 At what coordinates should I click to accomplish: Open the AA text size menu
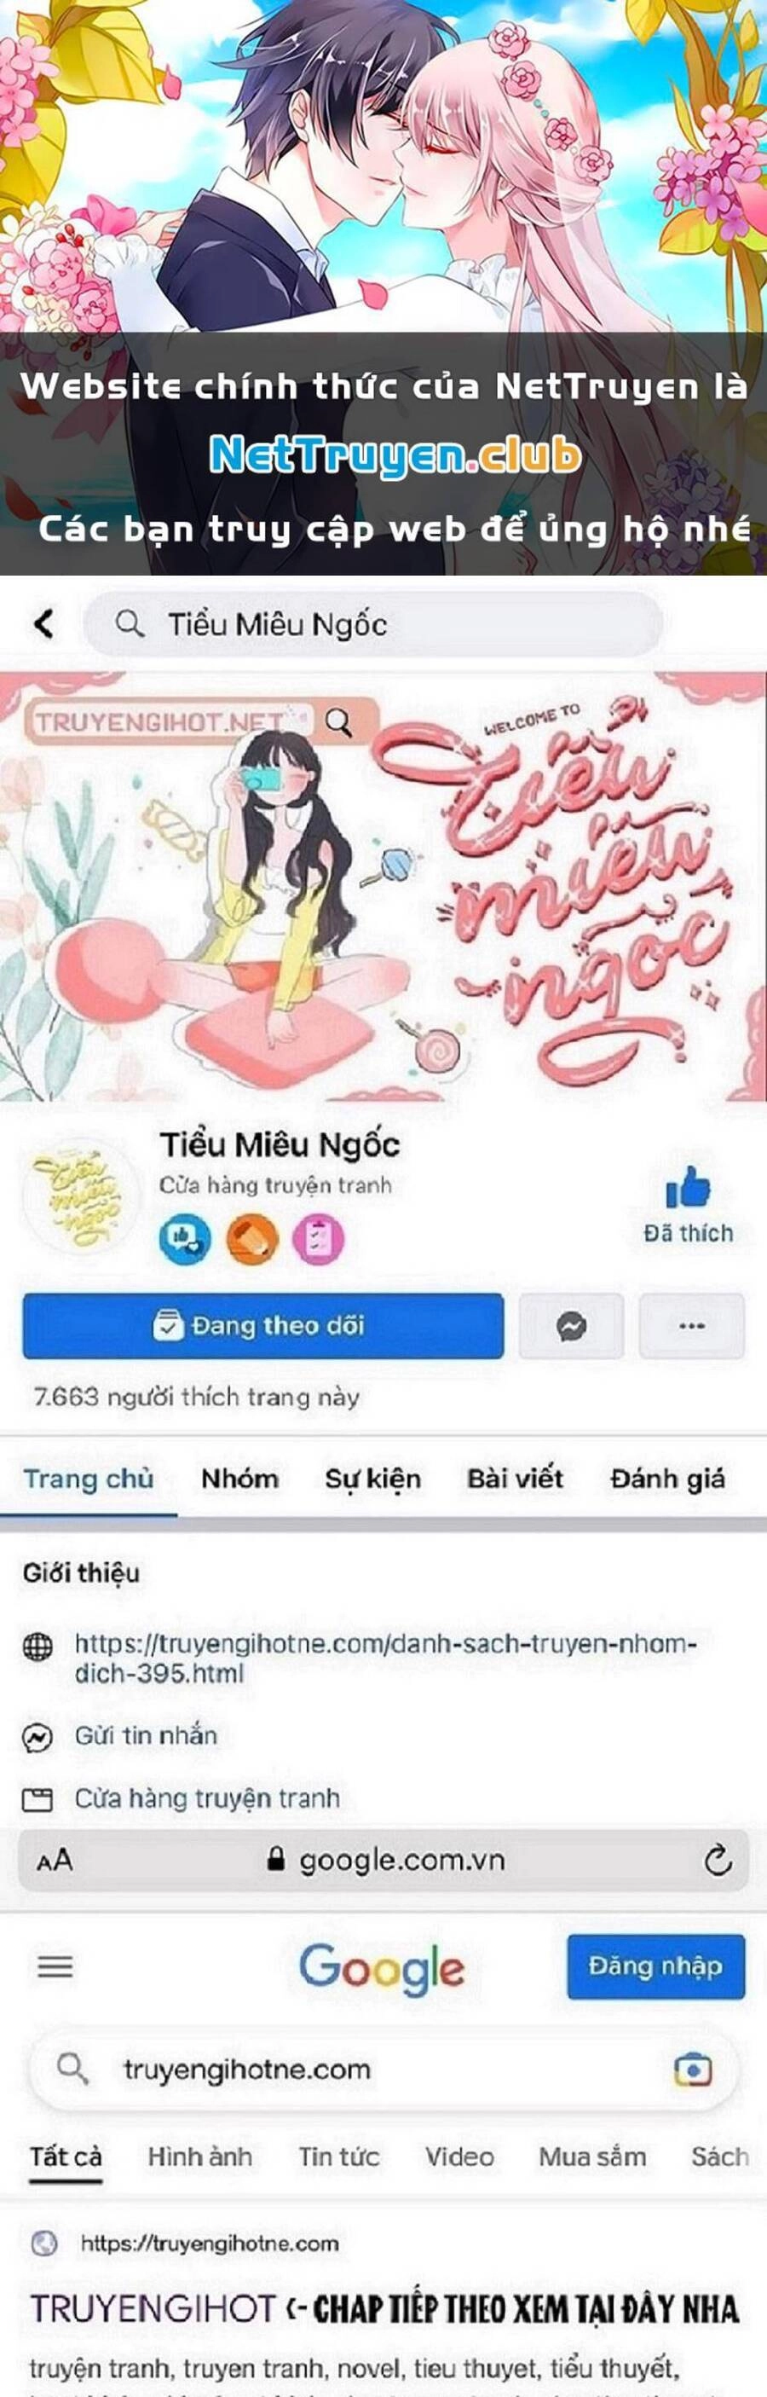[54, 1861]
